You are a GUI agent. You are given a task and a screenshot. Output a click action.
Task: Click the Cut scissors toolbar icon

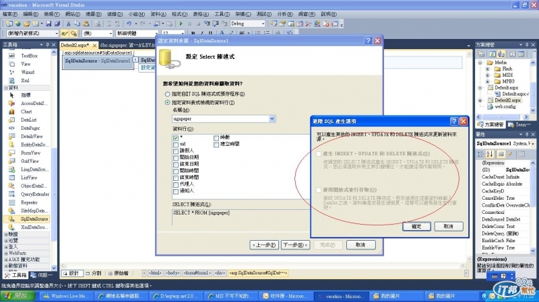pyautogui.click(x=68, y=24)
